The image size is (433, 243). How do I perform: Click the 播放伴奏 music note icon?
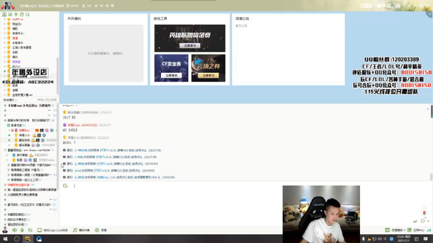click(x=75, y=230)
